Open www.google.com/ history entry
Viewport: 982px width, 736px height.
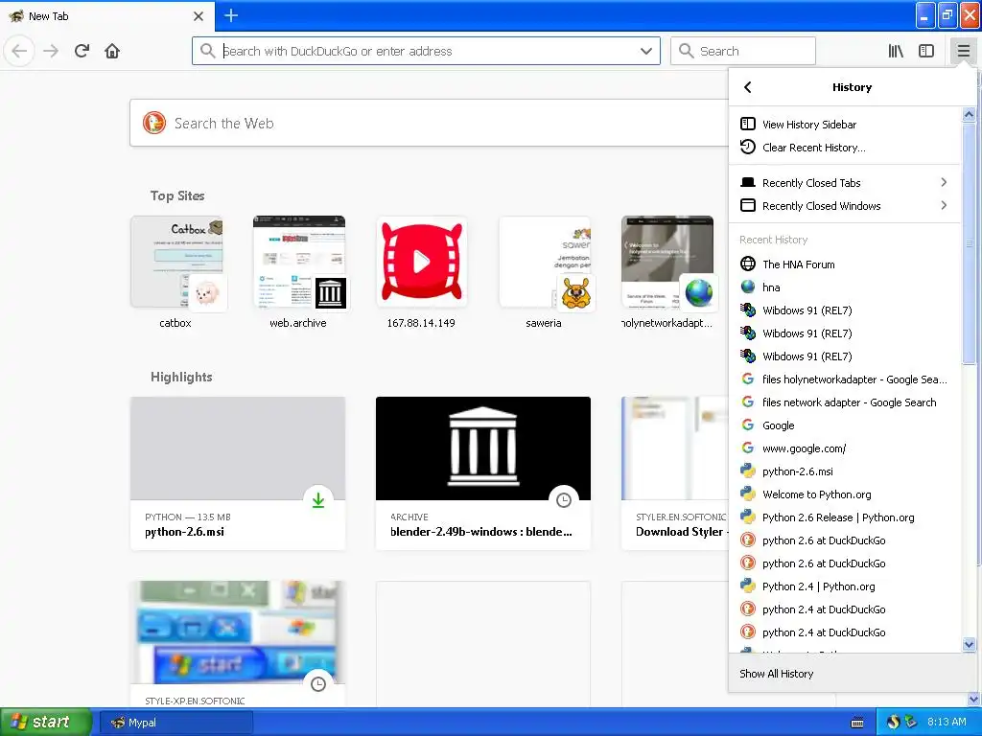(844, 448)
